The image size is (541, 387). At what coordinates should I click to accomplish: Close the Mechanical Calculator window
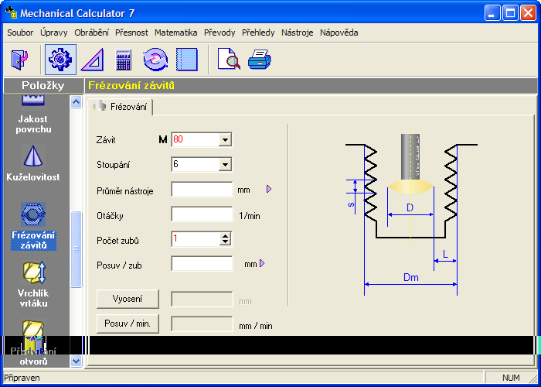(x=528, y=13)
